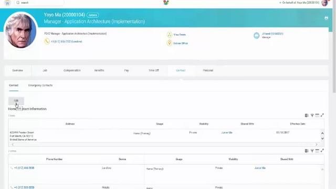Switch to the Job tab
336x189 pixels.
point(45,70)
